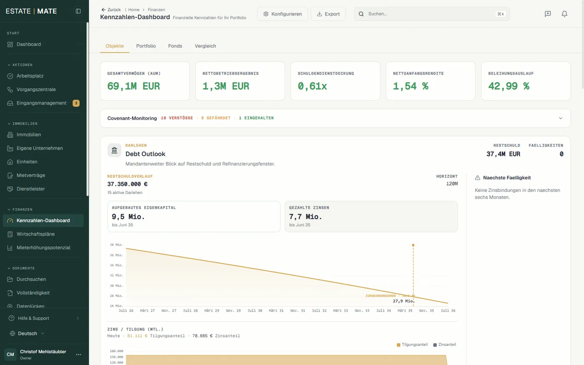Open the Deutsch language dropdown
The image size is (584, 365).
click(x=28, y=333)
